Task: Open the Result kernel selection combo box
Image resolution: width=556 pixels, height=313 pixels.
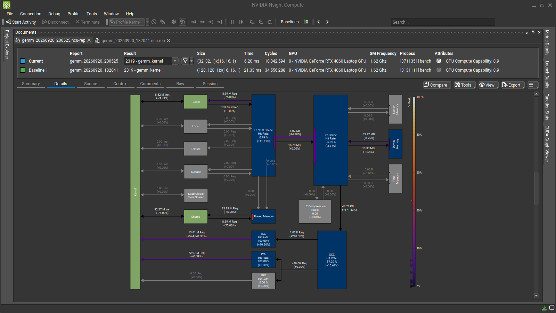Action: pyautogui.click(x=152, y=61)
